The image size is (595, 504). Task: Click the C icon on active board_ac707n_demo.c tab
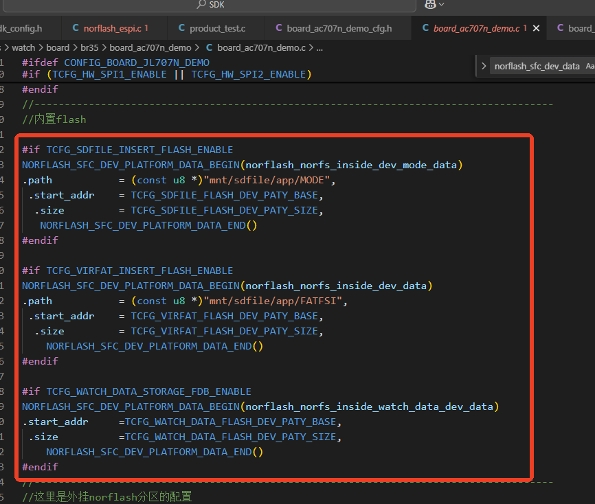(x=426, y=28)
